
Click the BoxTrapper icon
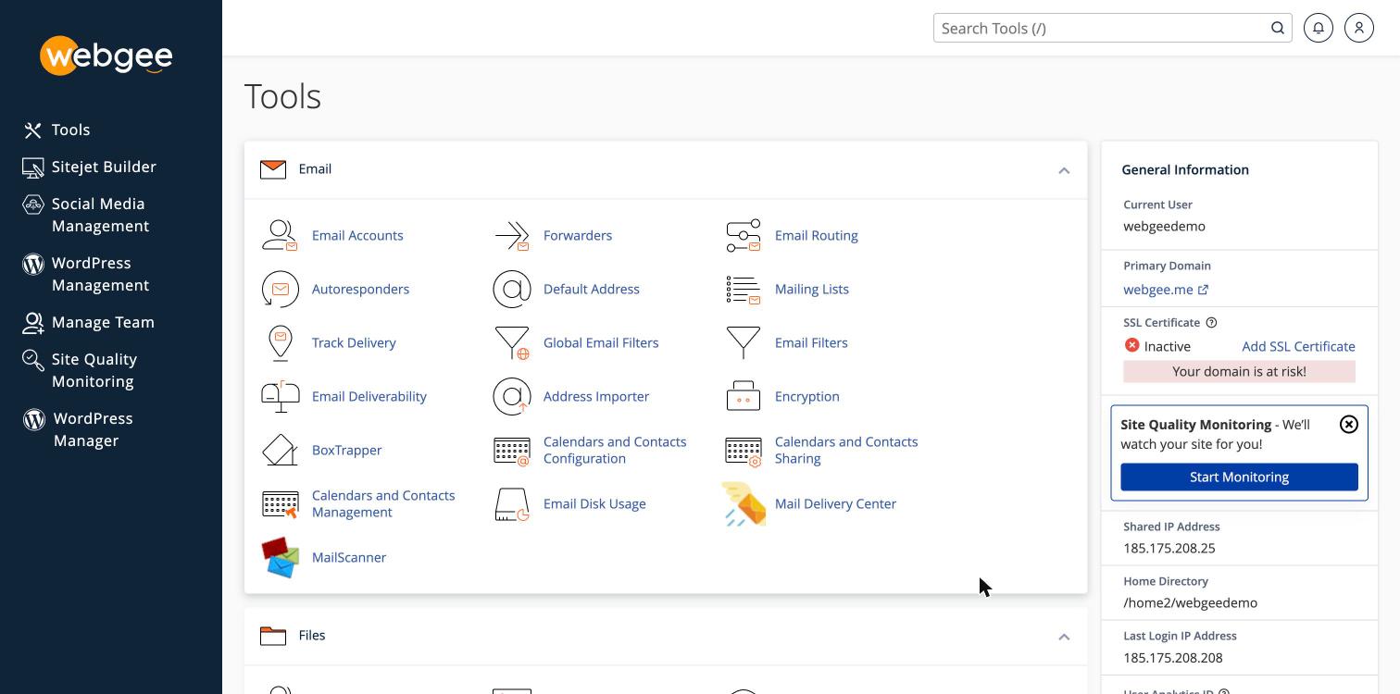(x=280, y=450)
